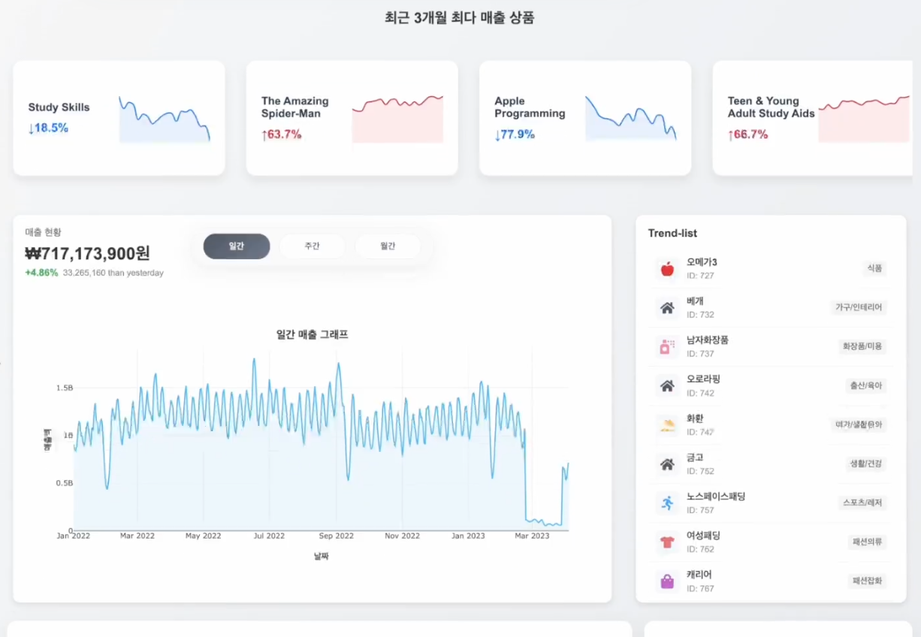Click the purple shopping bag icon for 캐리어
The width and height of the screenshot is (921, 637).
point(666,581)
